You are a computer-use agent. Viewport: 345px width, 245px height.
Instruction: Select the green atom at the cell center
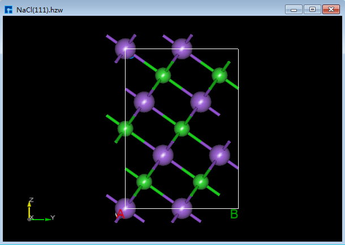pyautogui.click(x=182, y=129)
